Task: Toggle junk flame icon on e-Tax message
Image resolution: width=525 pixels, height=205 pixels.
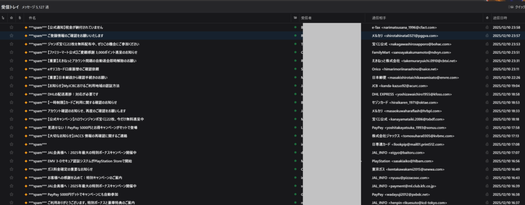Action: pyautogui.click(x=487, y=27)
